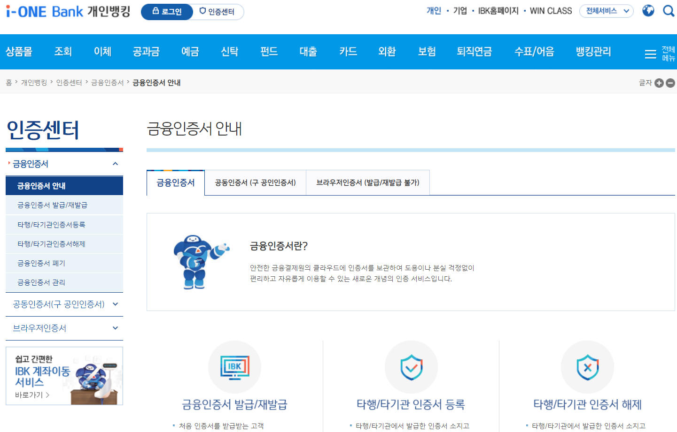Screen dimensions: 677x432
Task: Click 금융인증서 in the breadcrumb
Action: (107, 83)
